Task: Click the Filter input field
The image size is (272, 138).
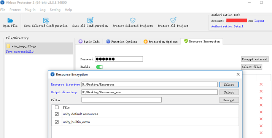Action: (121, 100)
